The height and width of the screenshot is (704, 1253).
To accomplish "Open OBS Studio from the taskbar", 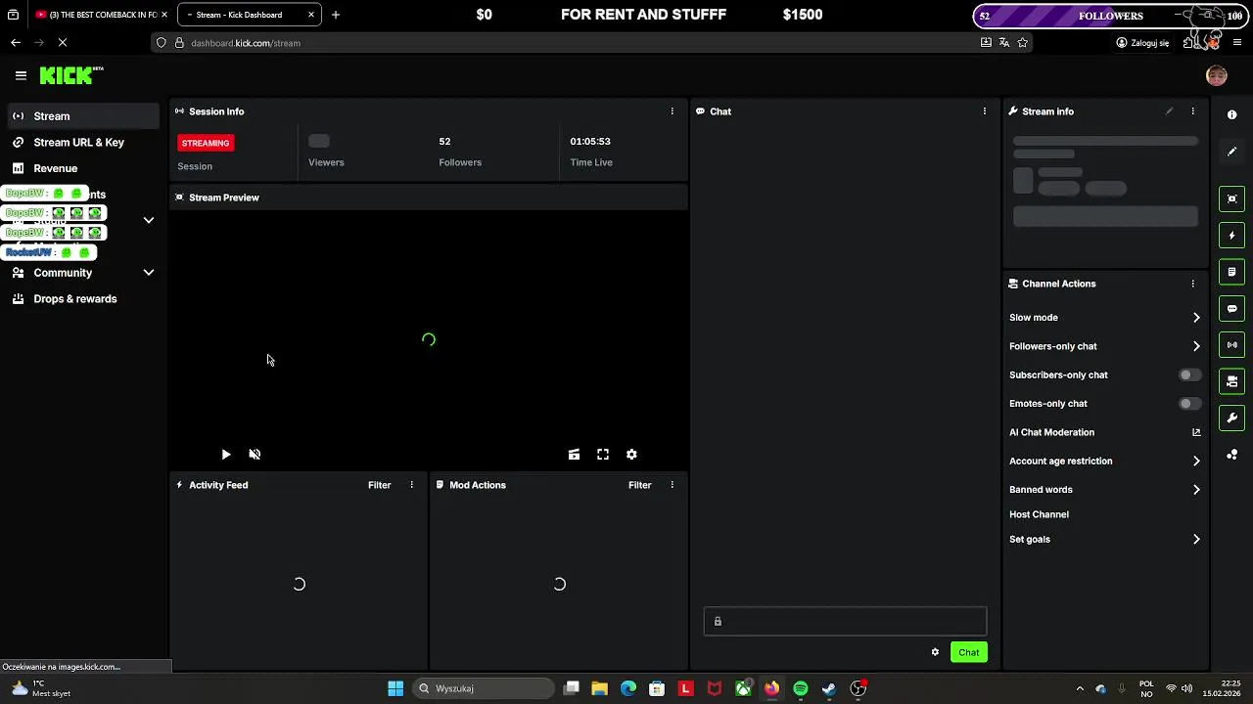I will point(859,688).
